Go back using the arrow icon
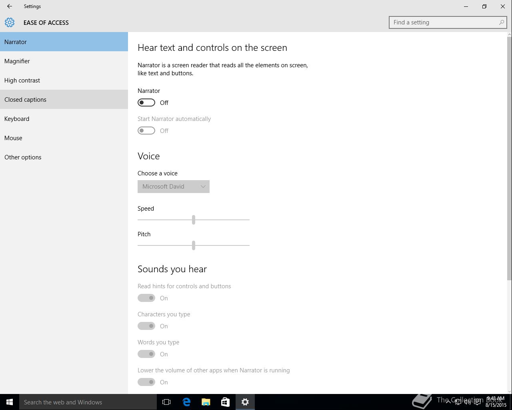The height and width of the screenshot is (410, 512). click(10, 6)
